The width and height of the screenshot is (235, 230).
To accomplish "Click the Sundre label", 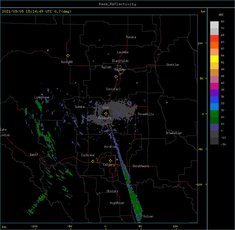I will tap(80, 107).
